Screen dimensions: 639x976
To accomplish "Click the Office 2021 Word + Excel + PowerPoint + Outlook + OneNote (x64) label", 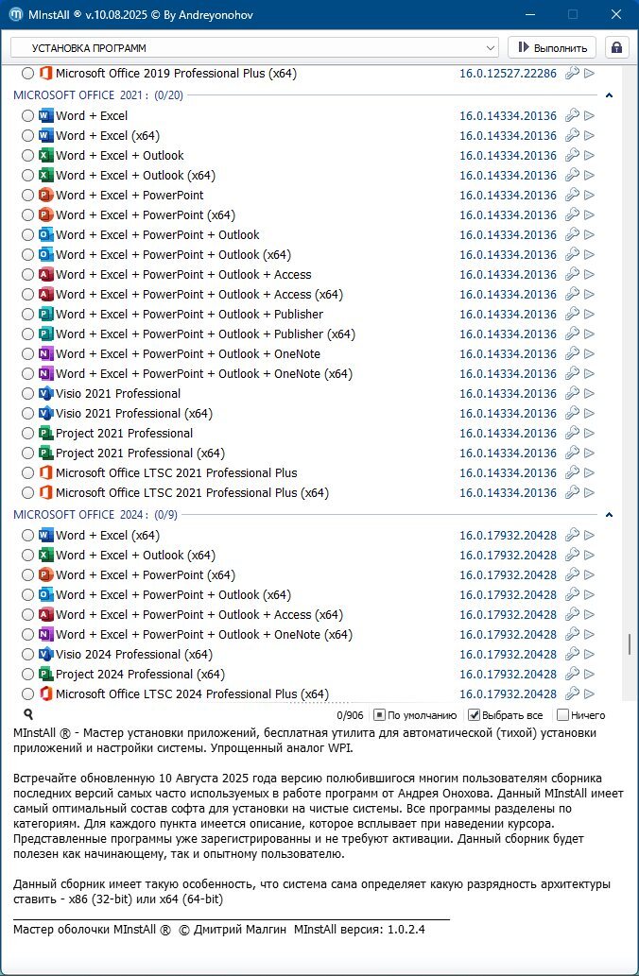I will pos(204,374).
